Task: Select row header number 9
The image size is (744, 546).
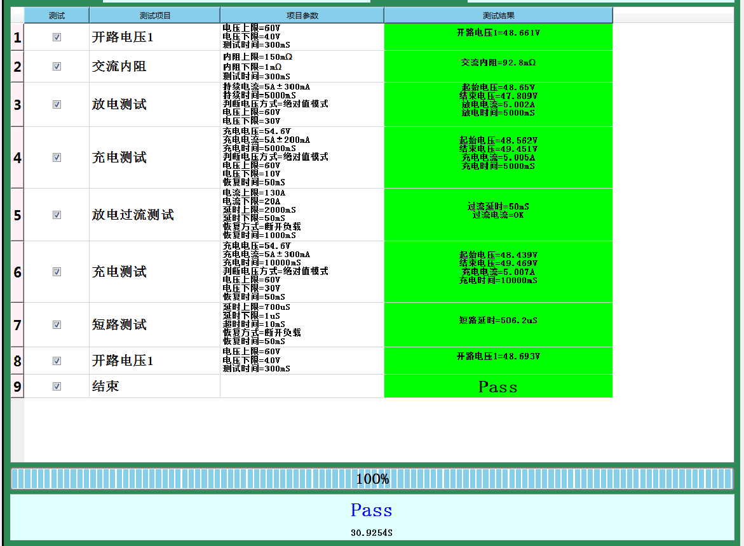Action: coord(17,386)
